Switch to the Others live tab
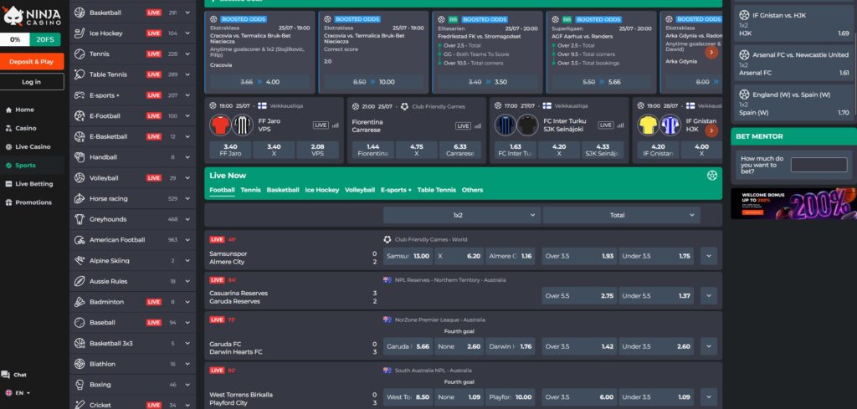Image resolution: width=857 pixels, height=409 pixels. tap(472, 190)
